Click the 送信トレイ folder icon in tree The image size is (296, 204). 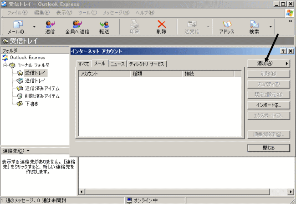point(20,81)
